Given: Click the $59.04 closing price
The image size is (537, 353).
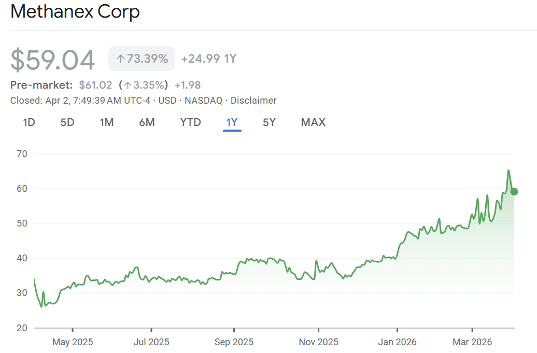Looking at the screenshot, I should pyautogui.click(x=53, y=60).
